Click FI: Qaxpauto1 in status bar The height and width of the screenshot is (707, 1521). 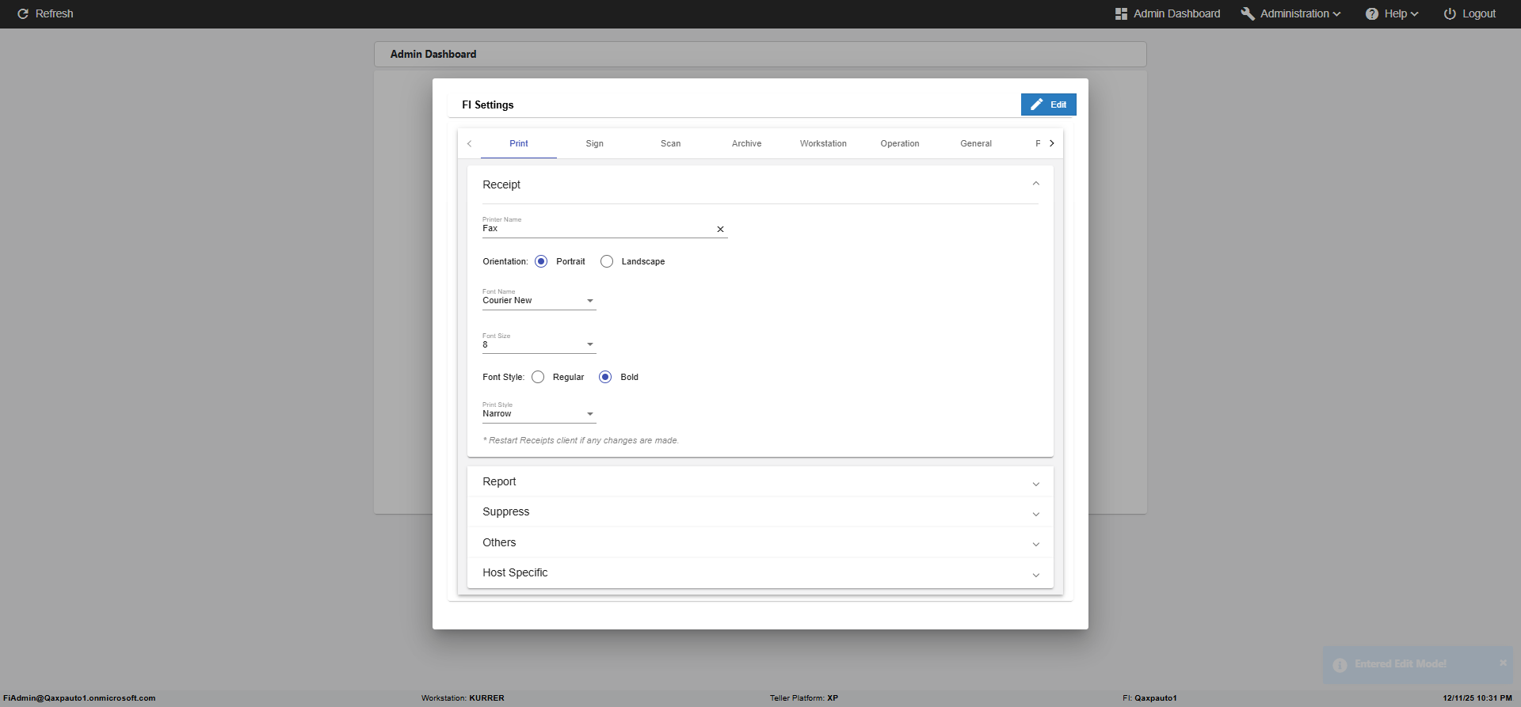pos(1149,698)
